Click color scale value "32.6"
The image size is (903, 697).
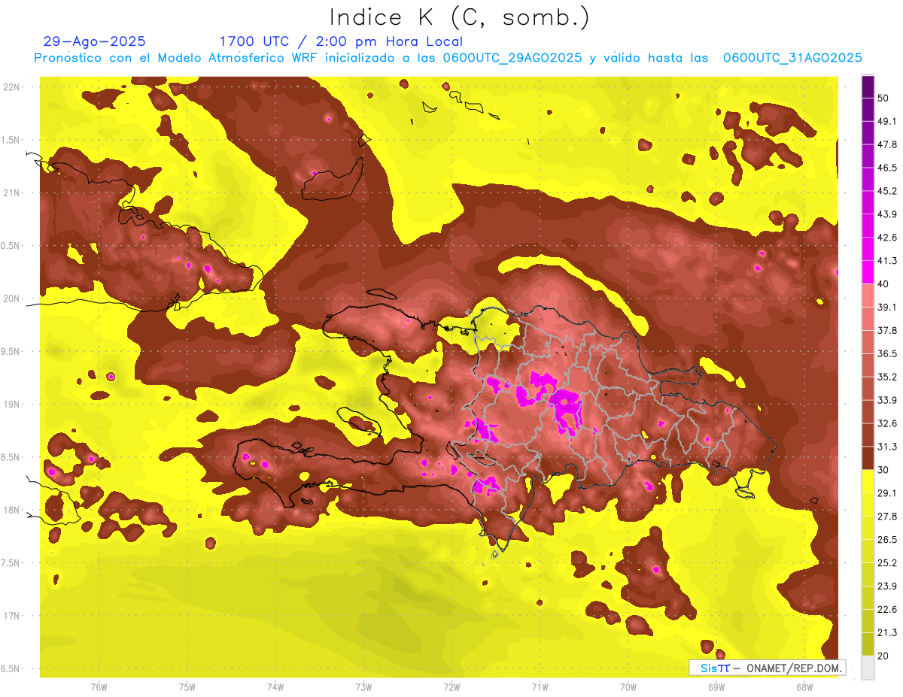click(886, 423)
